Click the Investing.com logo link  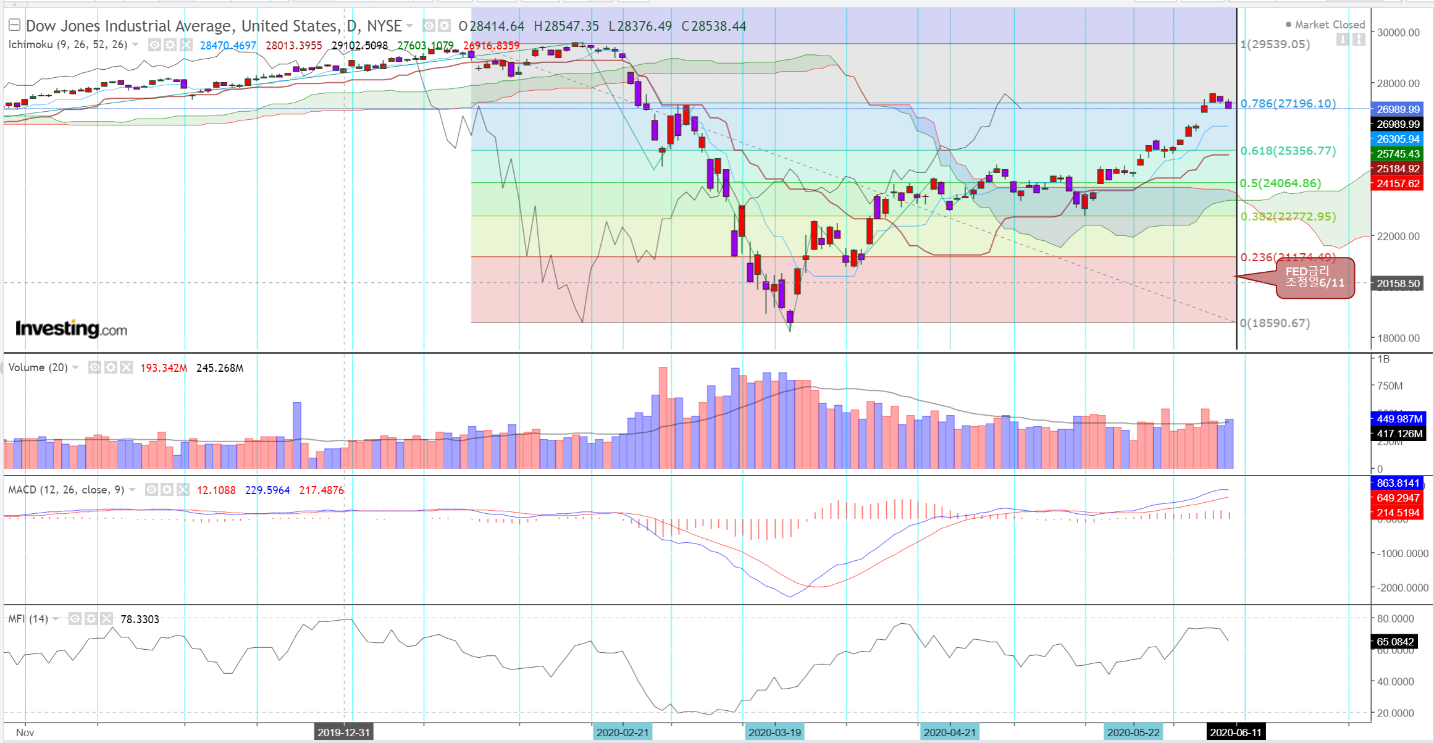pyautogui.click(x=71, y=329)
